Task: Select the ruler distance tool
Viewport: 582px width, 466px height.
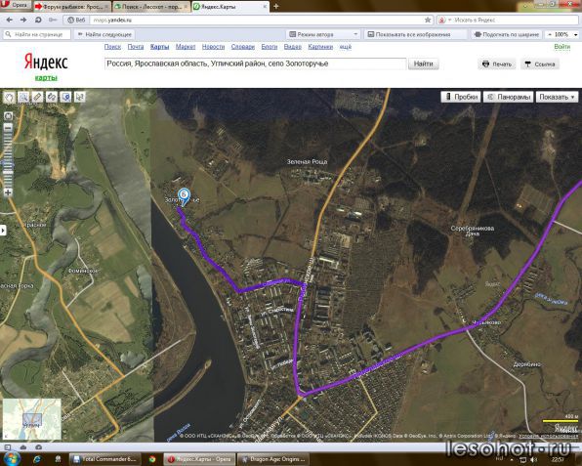Action: 37,98
